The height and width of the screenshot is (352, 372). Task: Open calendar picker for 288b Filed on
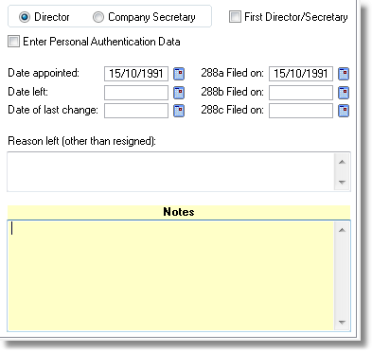[344, 93]
